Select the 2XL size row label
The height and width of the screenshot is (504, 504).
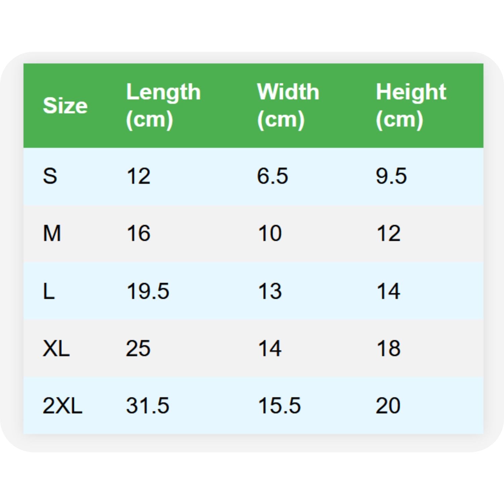click(62, 406)
